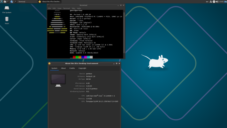Click the '64-bit' OS Type value
Screen dimensions: 227x128
click(x=88, y=79)
